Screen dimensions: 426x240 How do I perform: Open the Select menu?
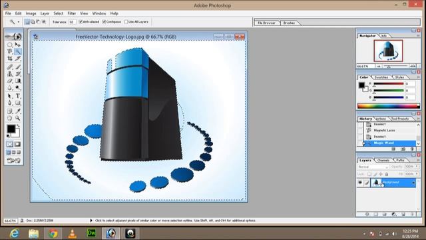(x=58, y=13)
